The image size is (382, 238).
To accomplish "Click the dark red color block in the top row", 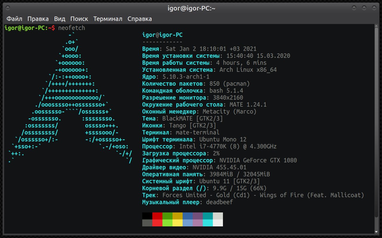I will pyautogui.click(x=158, y=216).
